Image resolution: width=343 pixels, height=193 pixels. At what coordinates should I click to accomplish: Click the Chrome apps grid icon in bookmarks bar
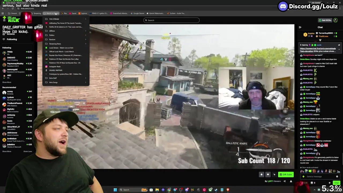tap(3, 13)
